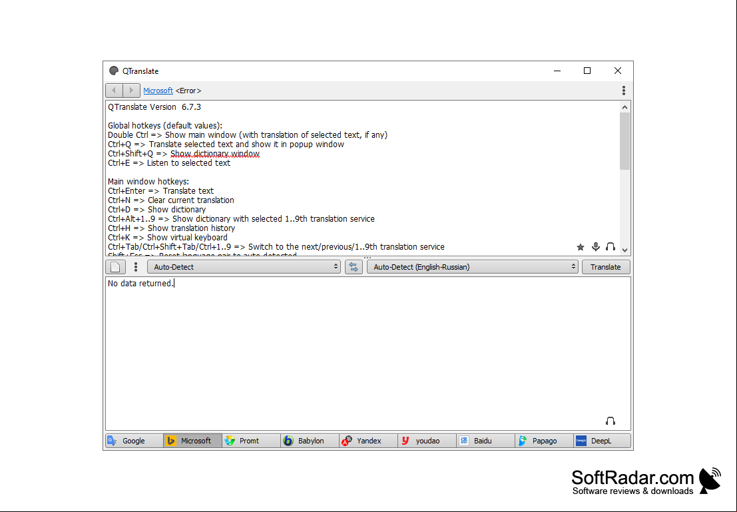The height and width of the screenshot is (512, 737).
Task: Click the forward navigation arrow
Action: [131, 91]
